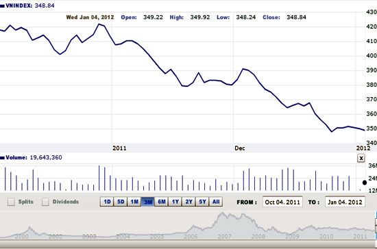Click the VNINDEX legend label
The image size is (377, 249).
(x=19, y=5)
